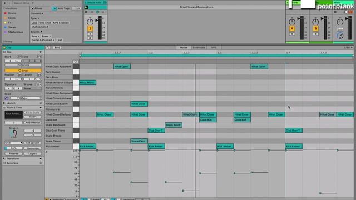Launch the Oracle Halo clip play button
The height and width of the screenshot is (200, 356).
click(x=86, y=7)
